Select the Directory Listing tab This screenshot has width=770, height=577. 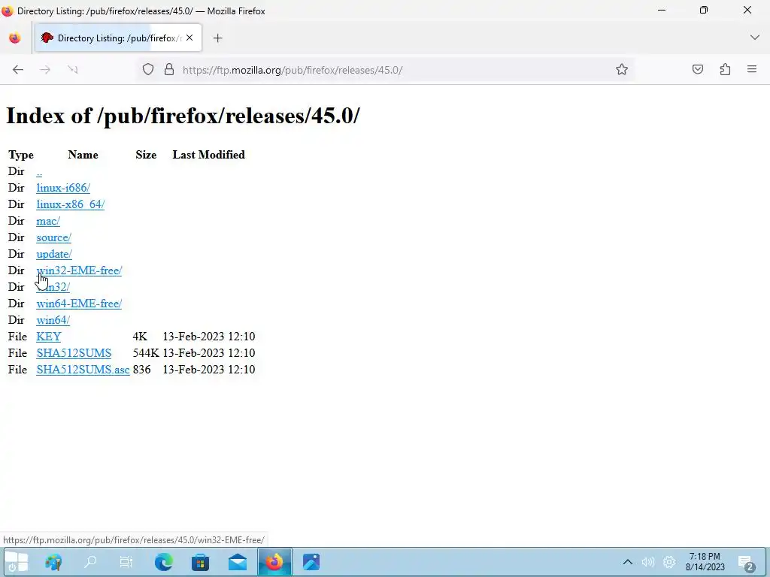[x=118, y=38]
